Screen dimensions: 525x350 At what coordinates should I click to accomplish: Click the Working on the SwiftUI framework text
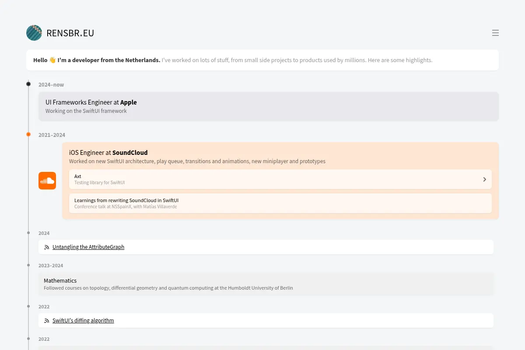[x=86, y=111]
